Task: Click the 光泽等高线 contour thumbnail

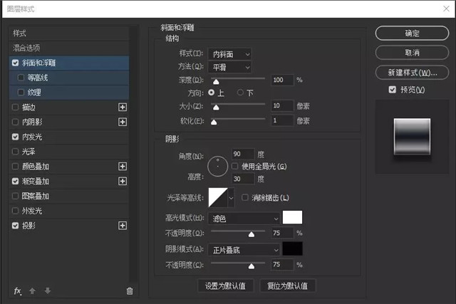Action: click(218, 198)
